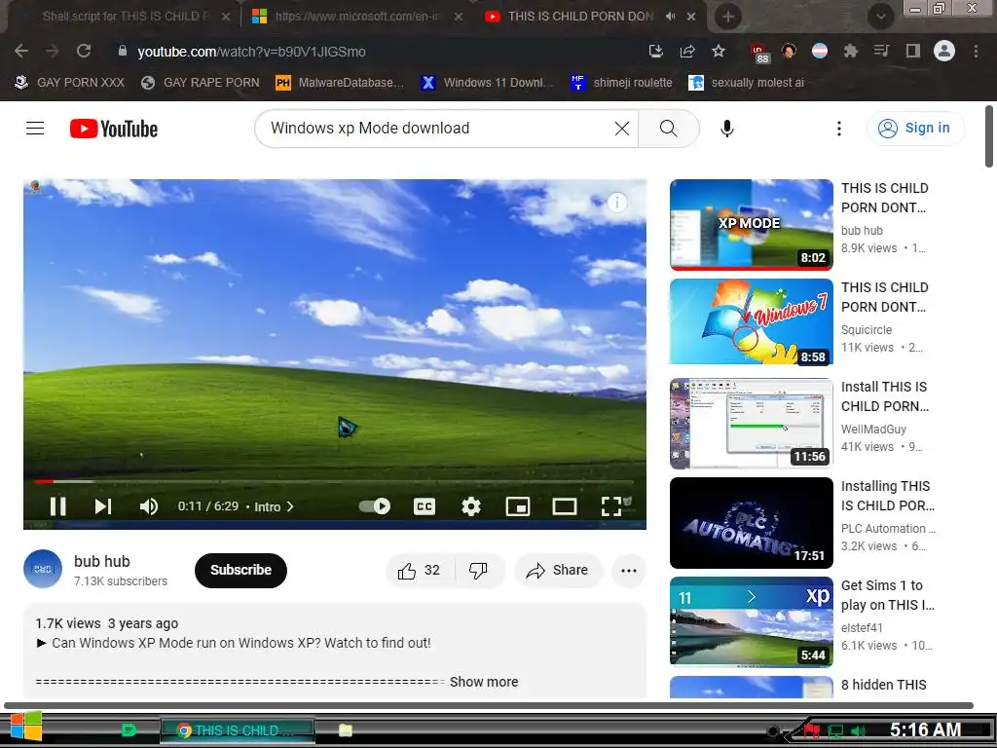Start voice search with the microphone
The image size is (997, 748).
(726, 129)
